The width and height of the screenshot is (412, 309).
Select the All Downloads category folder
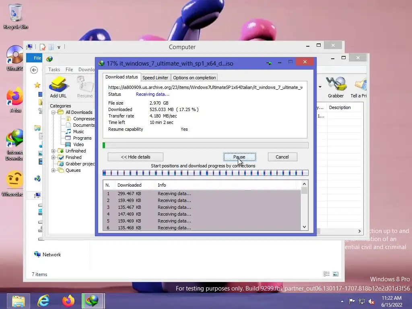pos(75,112)
